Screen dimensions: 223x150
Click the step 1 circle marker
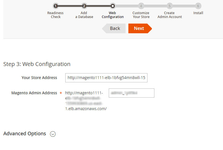pos(56,6)
